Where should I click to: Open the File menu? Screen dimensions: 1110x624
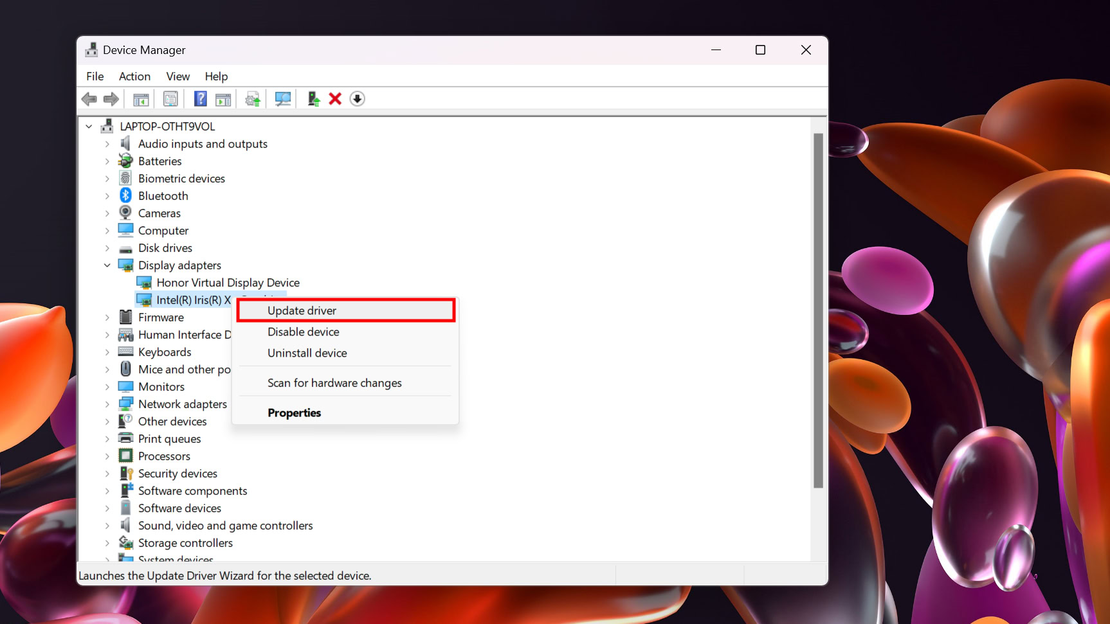[x=95, y=76]
